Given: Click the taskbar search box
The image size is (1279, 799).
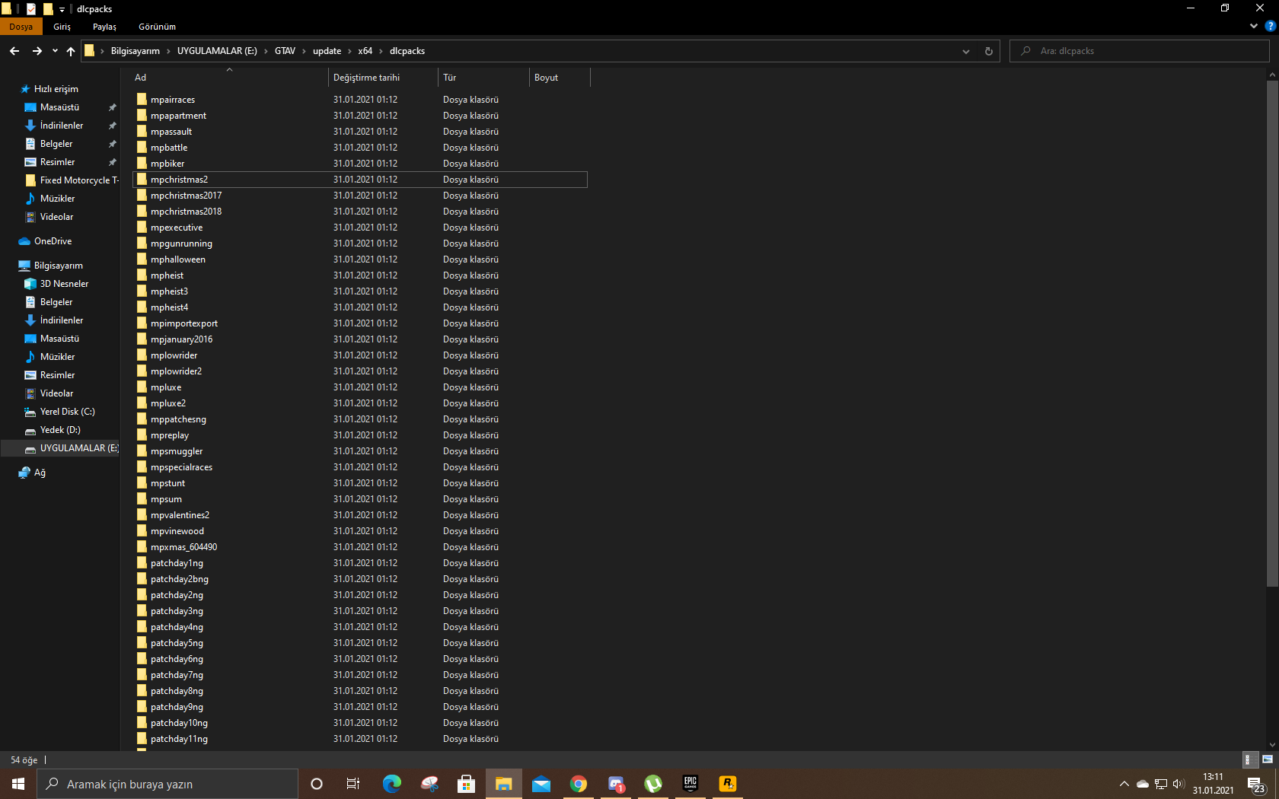Looking at the screenshot, I should pyautogui.click(x=167, y=784).
